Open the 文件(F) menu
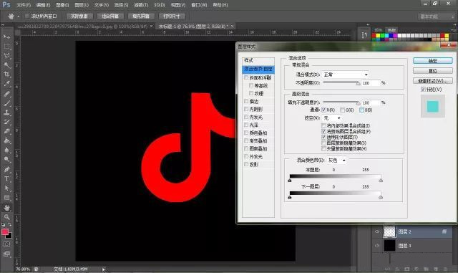This screenshot has width=458, height=273. [24, 5]
